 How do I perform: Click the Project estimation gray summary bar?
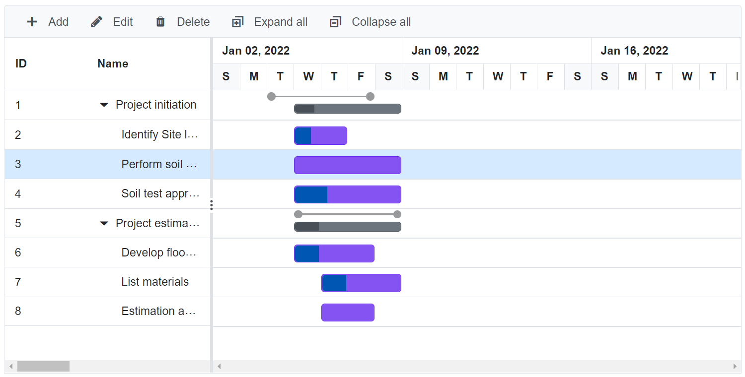point(348,227)
